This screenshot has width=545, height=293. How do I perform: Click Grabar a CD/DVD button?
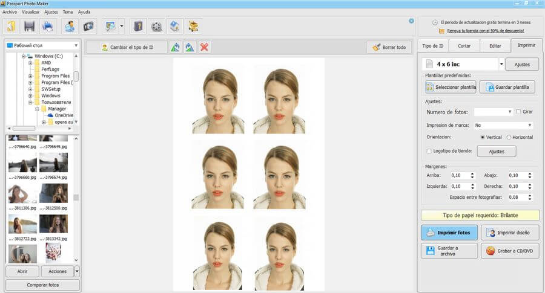click(510, 251)
